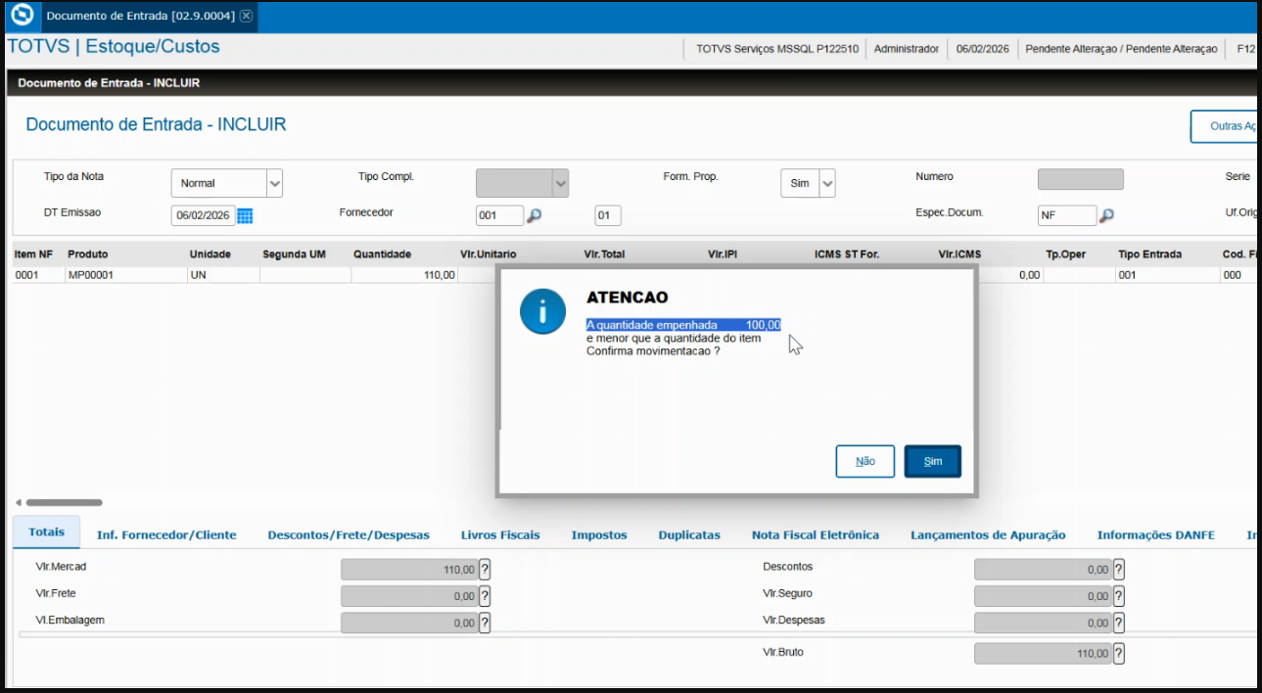Open Informações DANFE tab

pyautogui.click(x=1155, y=534)
